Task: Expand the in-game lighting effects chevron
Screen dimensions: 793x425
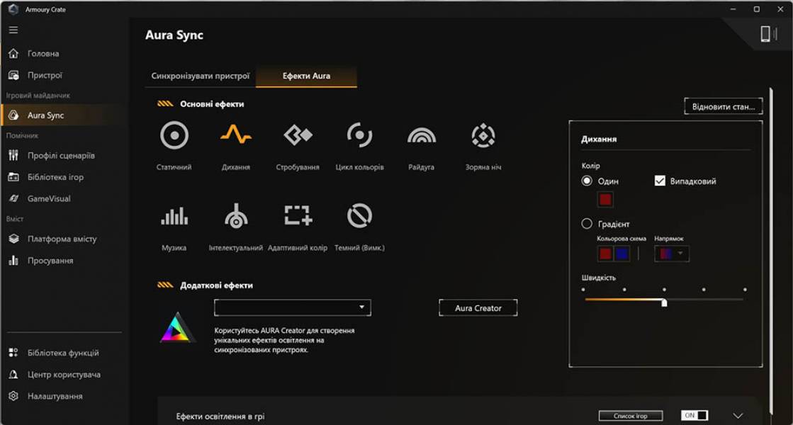Action: tap(738, 416)
